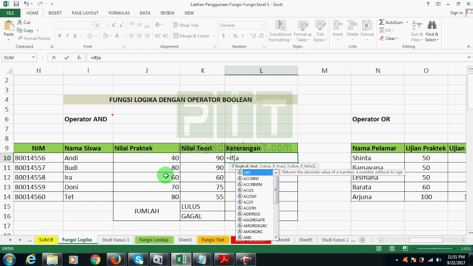
Task: Click Delete cells icon
Action: click(353, 26)
